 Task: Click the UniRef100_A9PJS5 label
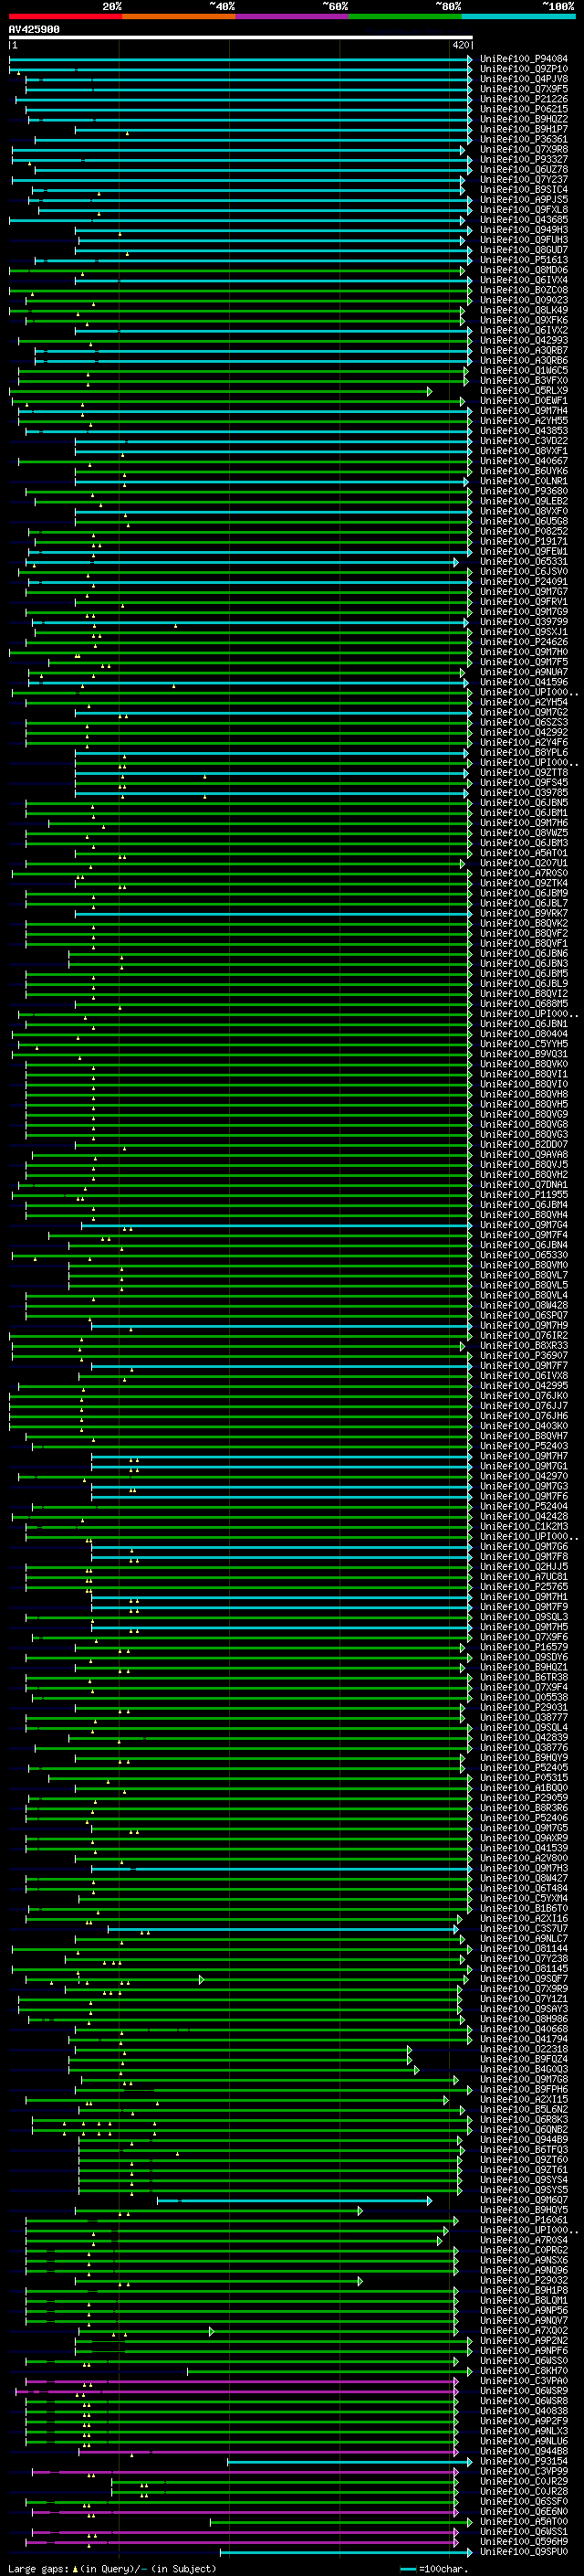tap(523, 200)
